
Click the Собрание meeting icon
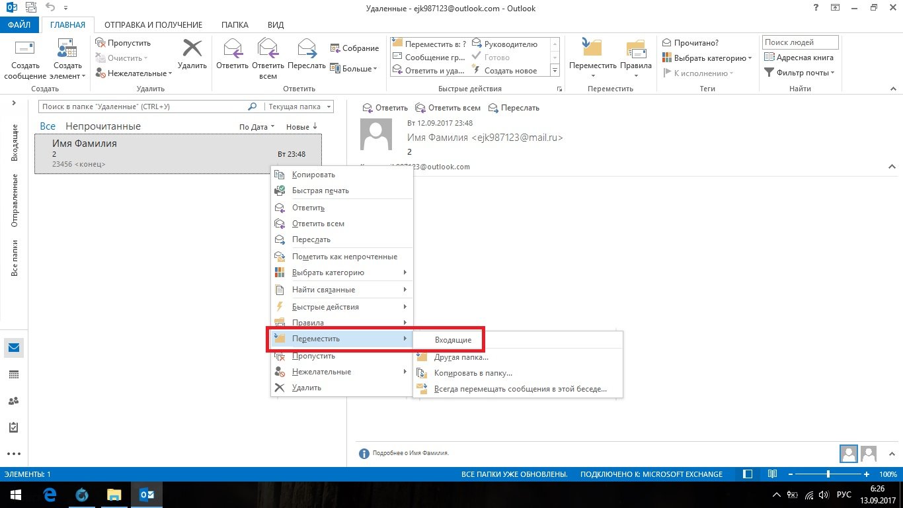pos(334,48)
